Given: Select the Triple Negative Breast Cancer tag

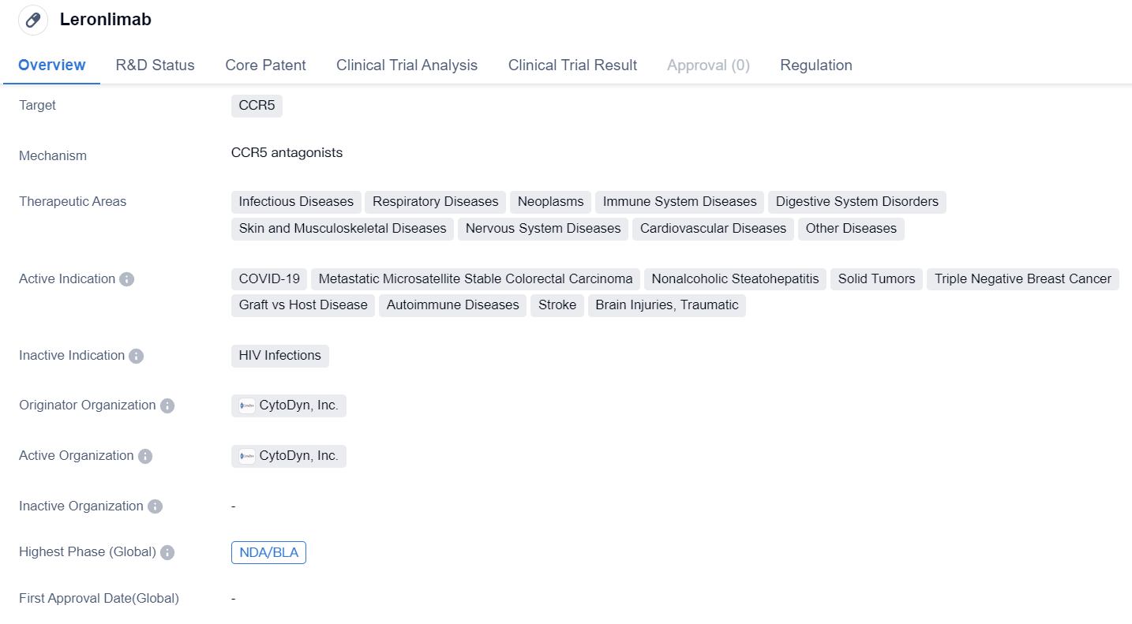Looking at the screenshot, I should tap(1022, 279).
